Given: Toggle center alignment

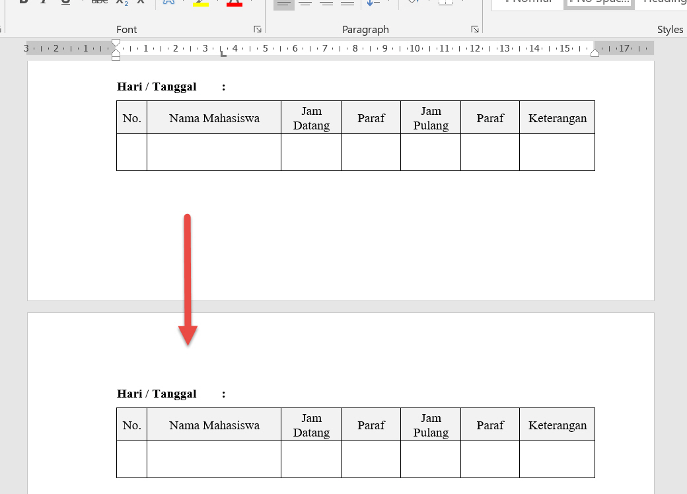Looking at the screenshot, I should (x=305, y=3).
